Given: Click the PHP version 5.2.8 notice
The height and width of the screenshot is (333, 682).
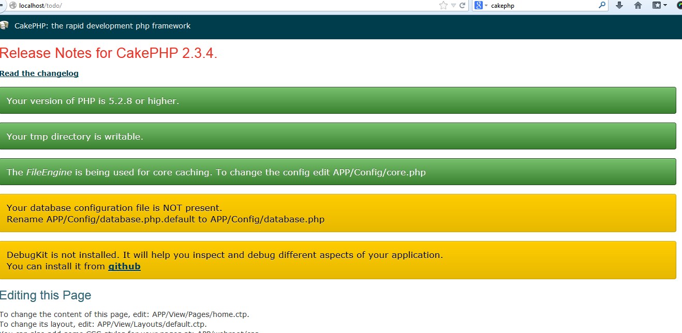Looking at the screenshot, I should pos(338,100).
